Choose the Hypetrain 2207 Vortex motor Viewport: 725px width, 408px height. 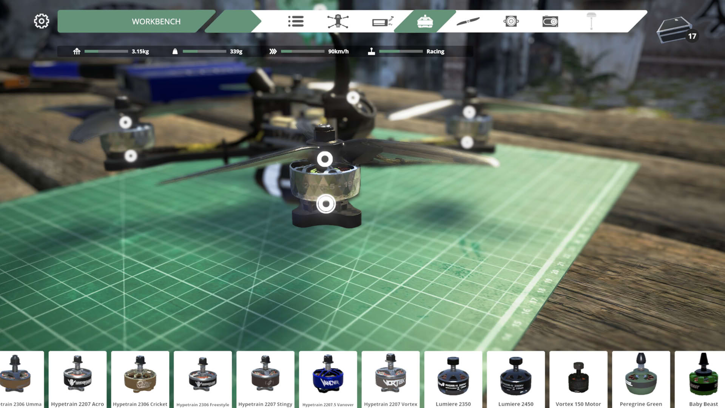point(390,379)
